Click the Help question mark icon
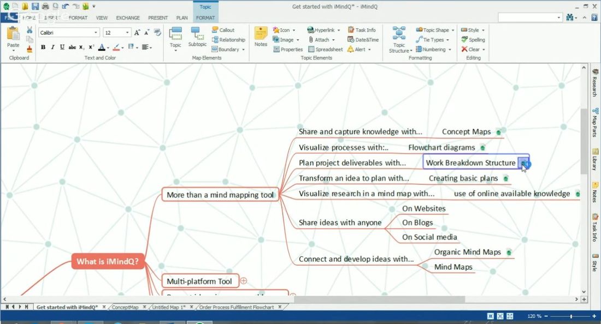This screenshot has width=601, height=324. (x=594, y=17)
